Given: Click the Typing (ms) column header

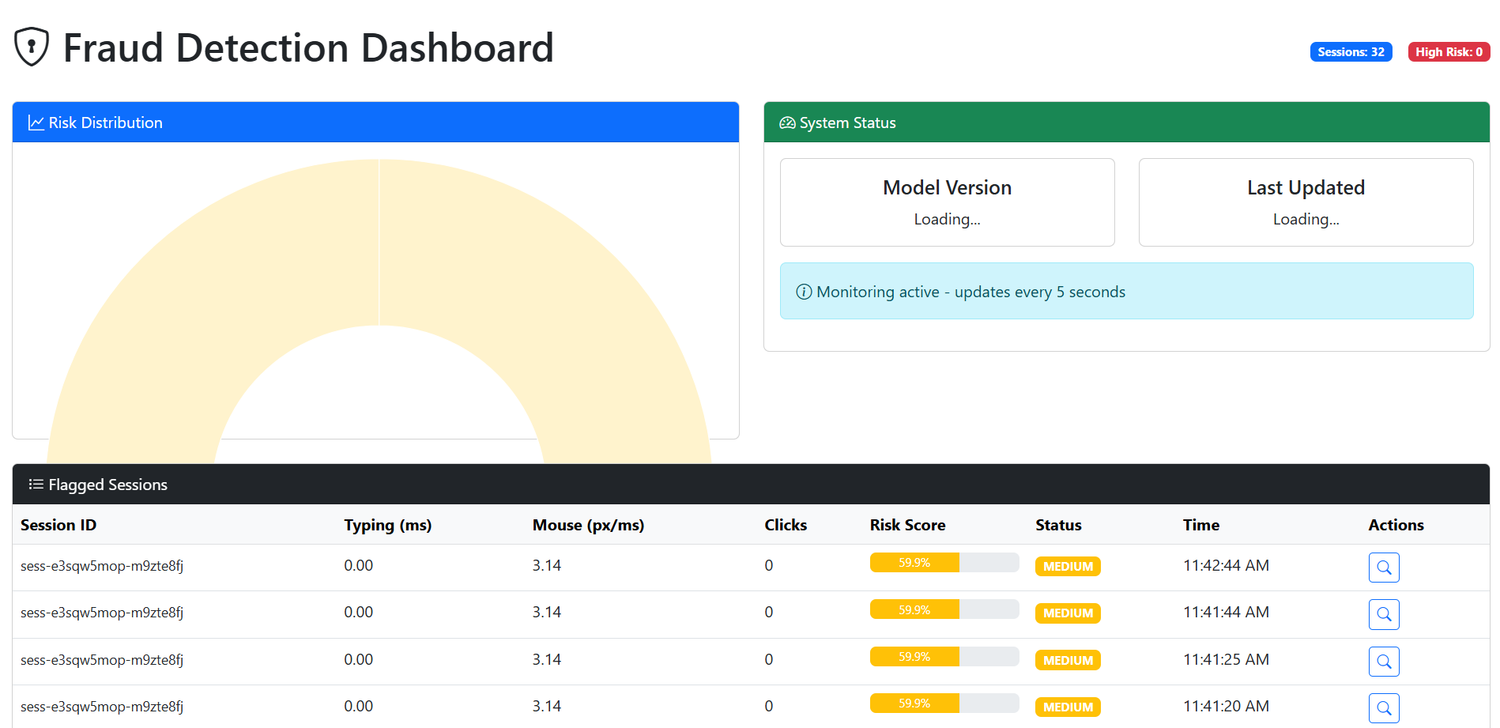Looking at the screenshot, I should [x=388, y=525].
